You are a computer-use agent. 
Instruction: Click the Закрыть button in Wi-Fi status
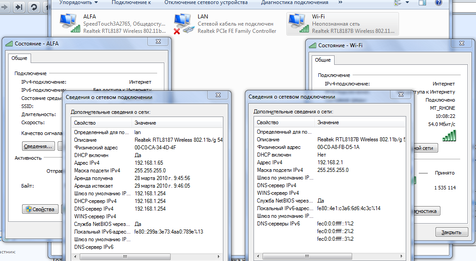click(451, 232)
